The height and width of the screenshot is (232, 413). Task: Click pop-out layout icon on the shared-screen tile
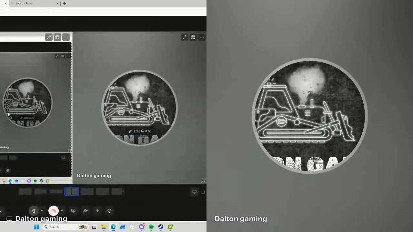57,37
